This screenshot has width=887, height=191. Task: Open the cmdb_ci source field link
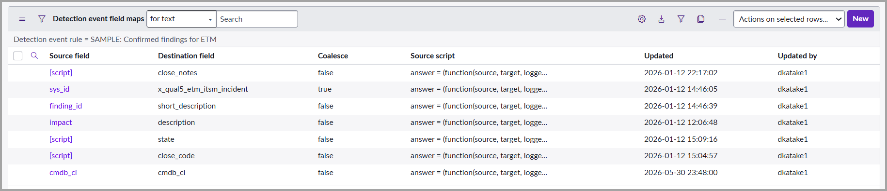click(x=63, y=173)
